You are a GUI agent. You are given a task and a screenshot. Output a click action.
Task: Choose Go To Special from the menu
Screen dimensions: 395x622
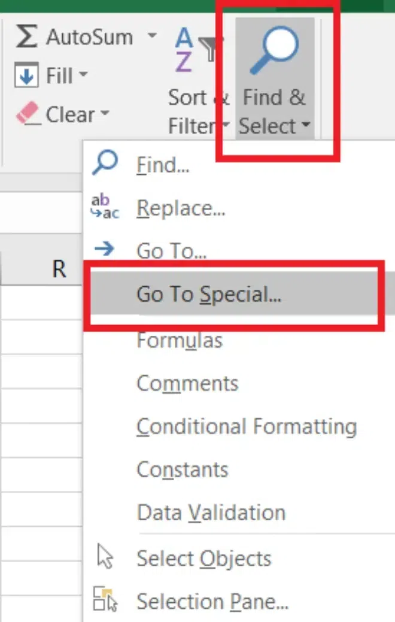(209, 295)
